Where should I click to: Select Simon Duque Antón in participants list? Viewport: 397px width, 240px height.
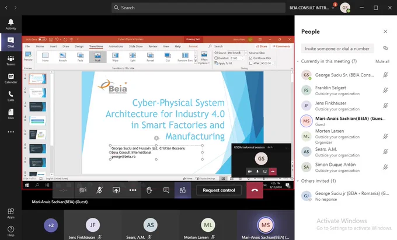tap(345, 167)
